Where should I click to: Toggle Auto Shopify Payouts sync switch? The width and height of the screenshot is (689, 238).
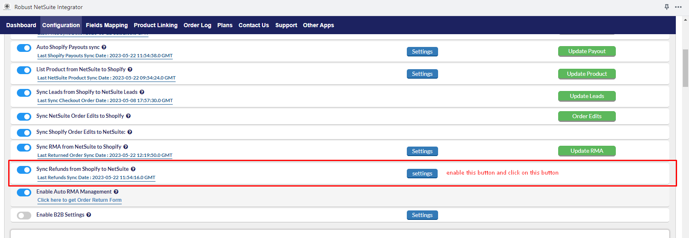tap(24, 48)
